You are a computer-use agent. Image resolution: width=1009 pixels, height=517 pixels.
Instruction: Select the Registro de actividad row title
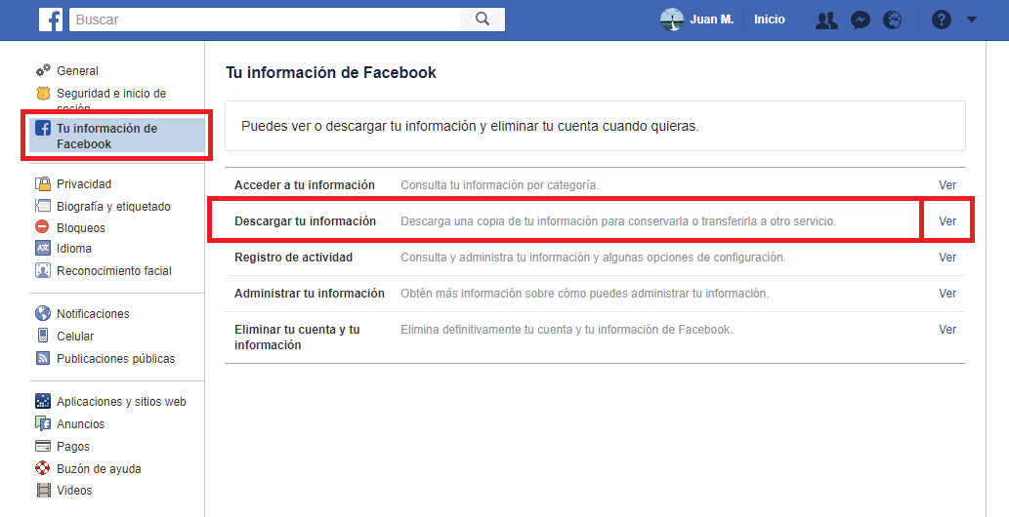tap(293, 258)
